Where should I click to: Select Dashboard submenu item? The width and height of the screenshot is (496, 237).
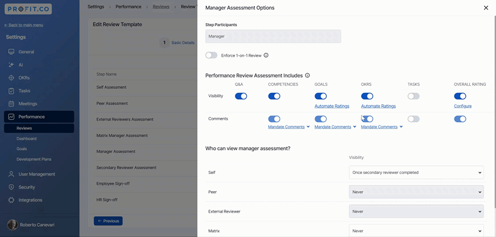click(26, 139)
